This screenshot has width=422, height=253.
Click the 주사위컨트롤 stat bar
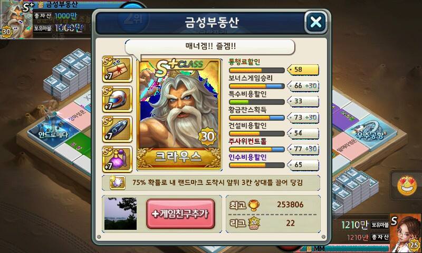click(256, 150)
